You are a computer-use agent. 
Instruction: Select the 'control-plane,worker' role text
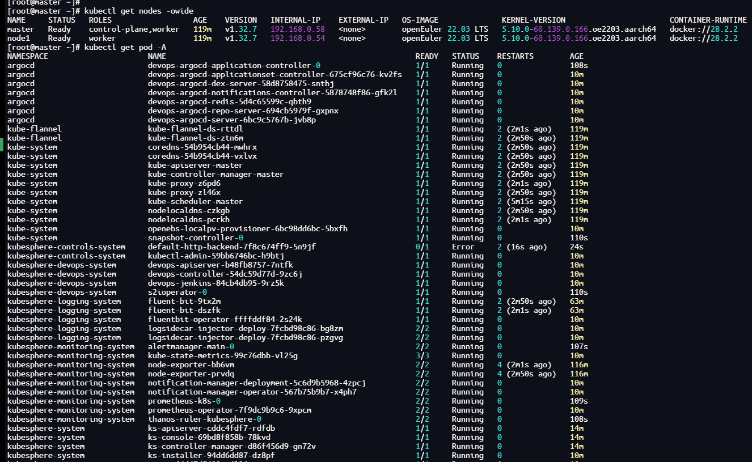tap(134, 29)
